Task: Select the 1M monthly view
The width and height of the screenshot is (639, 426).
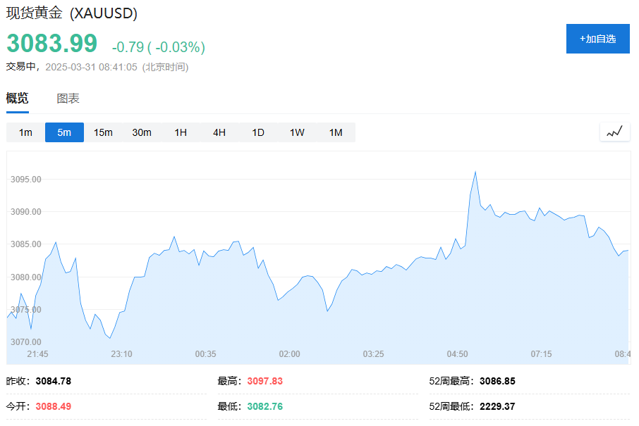Action: pyautogui.click(x=336, y=132)
